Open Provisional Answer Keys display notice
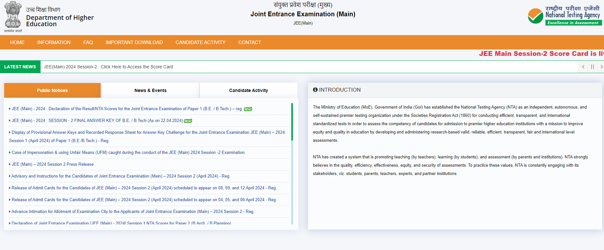604x250 pixels. [x=147, y=136]
